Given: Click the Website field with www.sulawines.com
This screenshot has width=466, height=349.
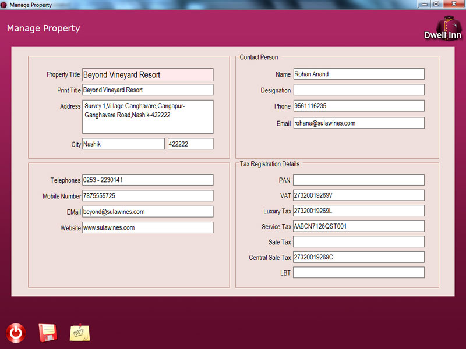Looking at the screenshot, I should 147,228.
